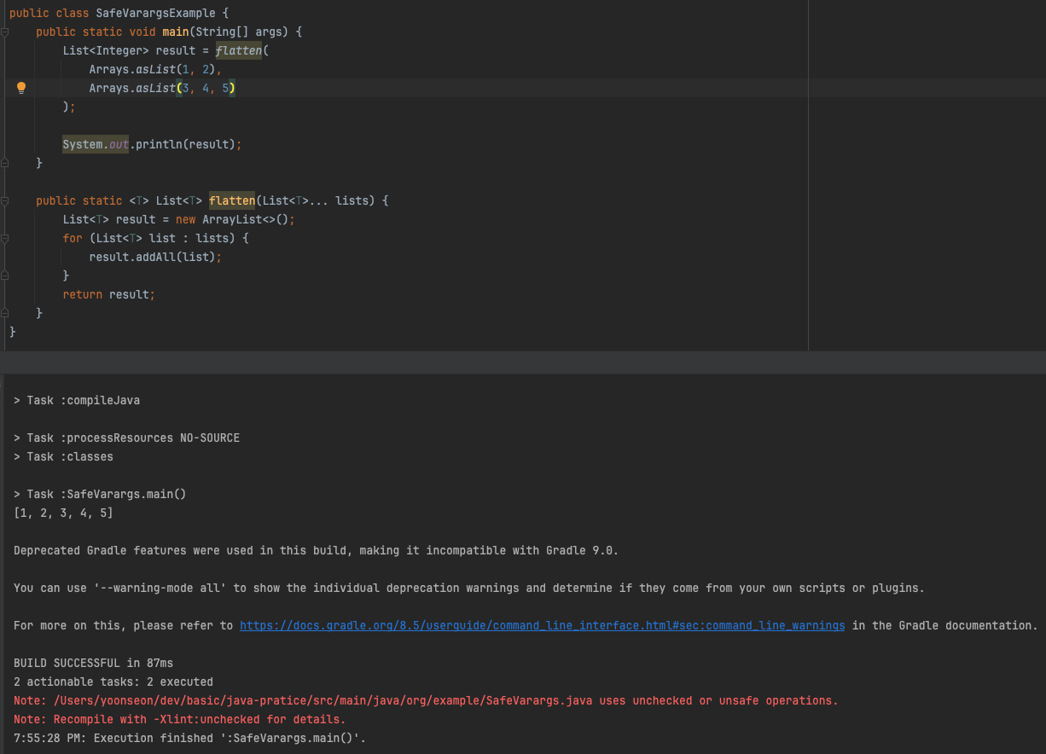Open the docs.gradle.org command line warnings link
The image size is (1046, 754).
tap(542, 625)
